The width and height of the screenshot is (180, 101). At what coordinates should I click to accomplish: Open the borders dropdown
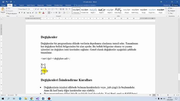(69, 13)
